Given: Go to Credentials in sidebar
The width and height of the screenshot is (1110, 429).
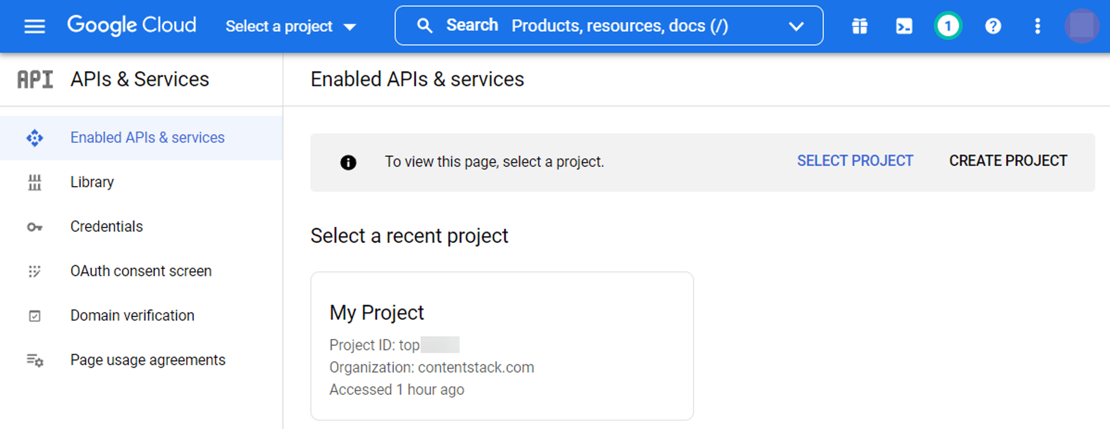Looking at the screenshot, I should point(106,227).
